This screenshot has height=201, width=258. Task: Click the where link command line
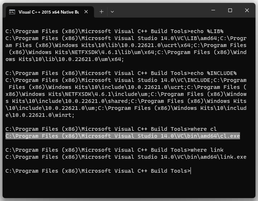click(115, 150)
